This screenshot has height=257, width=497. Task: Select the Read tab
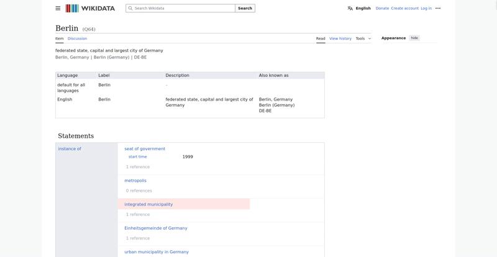321,38
